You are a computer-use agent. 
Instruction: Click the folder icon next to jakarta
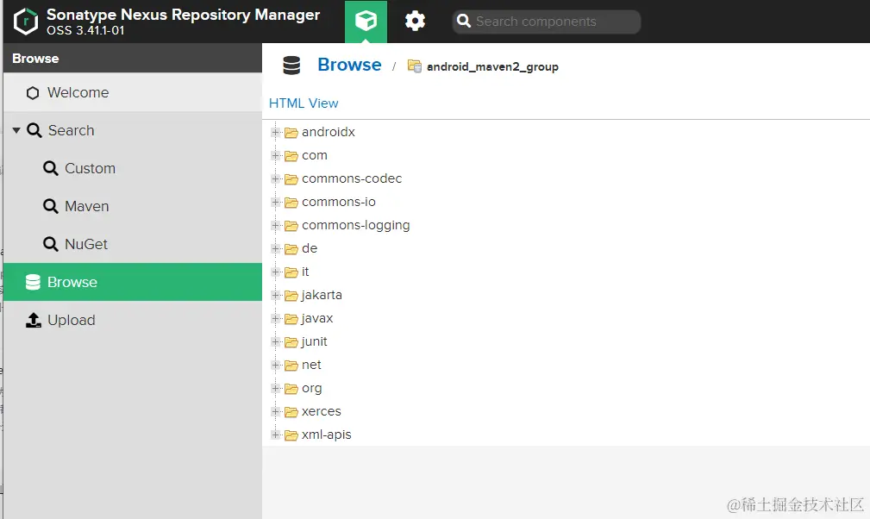(291, 296)
